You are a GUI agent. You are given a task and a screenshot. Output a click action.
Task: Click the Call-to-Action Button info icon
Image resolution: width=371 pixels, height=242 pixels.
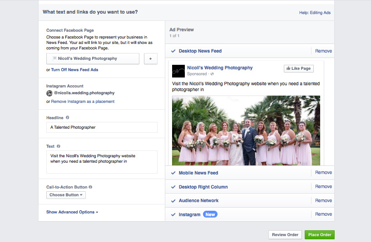click(90, 187)
